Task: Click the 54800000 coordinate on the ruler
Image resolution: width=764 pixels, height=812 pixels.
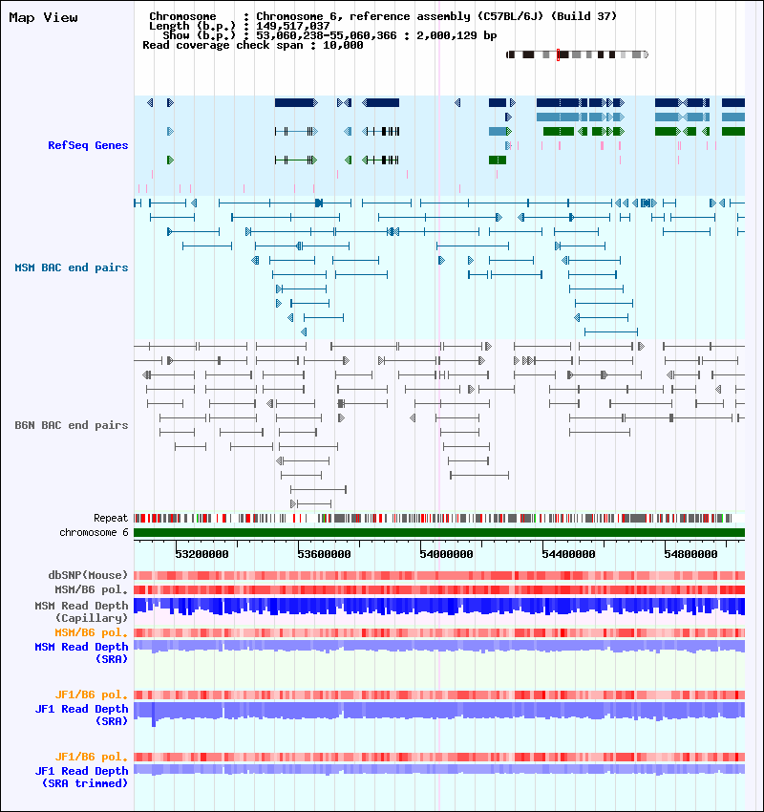Action: 690,554
